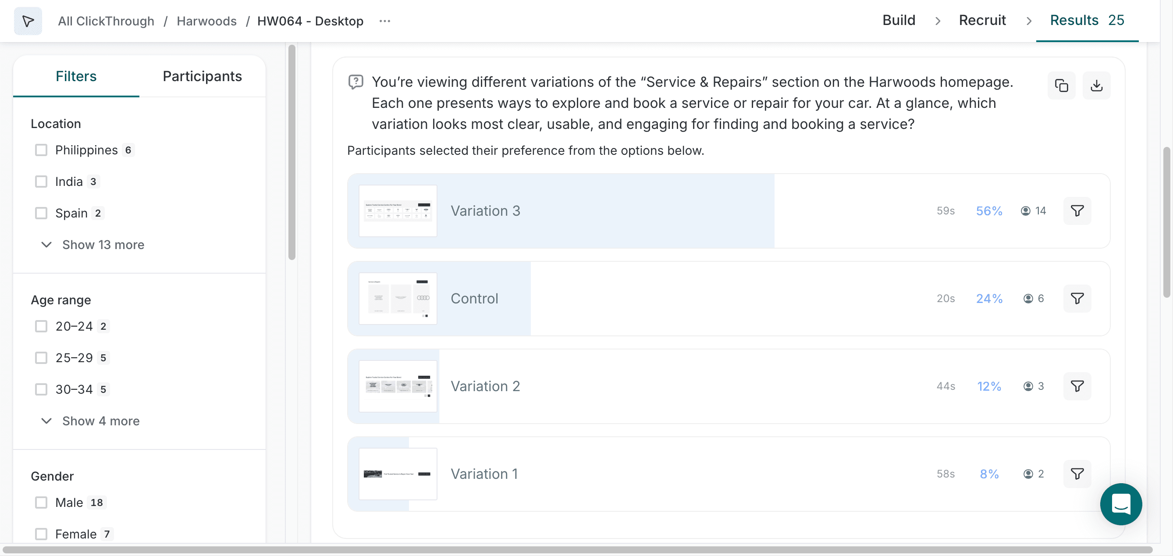1173x556 pixels.
Task: Enable the 25–29 age range filter
Action: 42,358
